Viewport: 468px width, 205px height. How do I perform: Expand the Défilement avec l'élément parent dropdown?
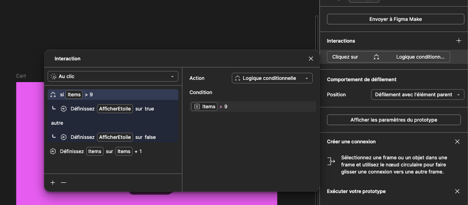tap(417, 95)
